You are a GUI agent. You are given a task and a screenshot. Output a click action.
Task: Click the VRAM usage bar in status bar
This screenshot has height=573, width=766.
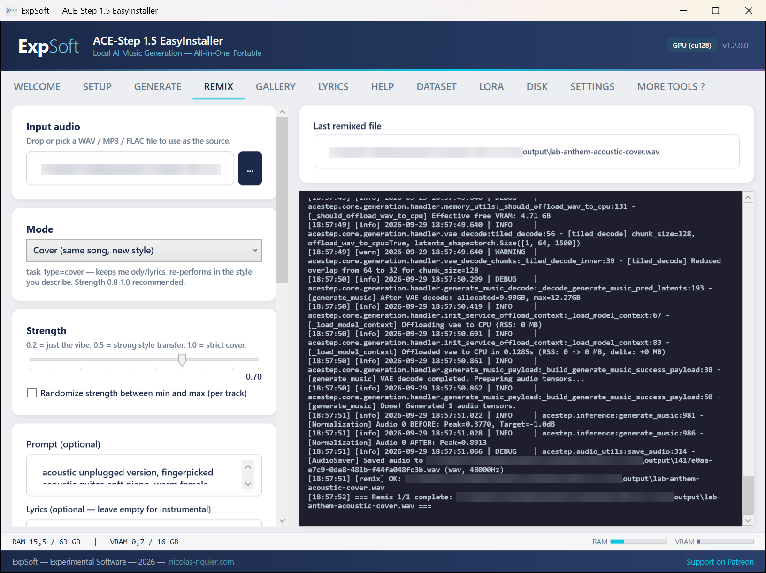725,542
